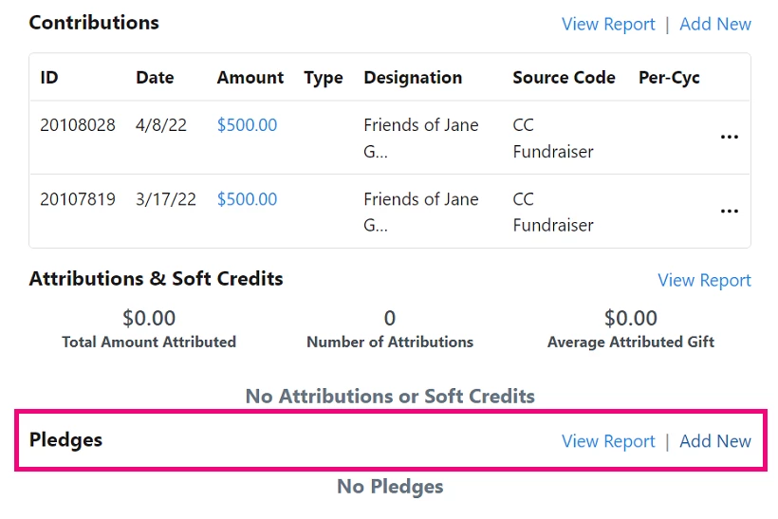This screenshot has height=519, width=778.
Task: Add New contribution link
Action: pos(715,24)
